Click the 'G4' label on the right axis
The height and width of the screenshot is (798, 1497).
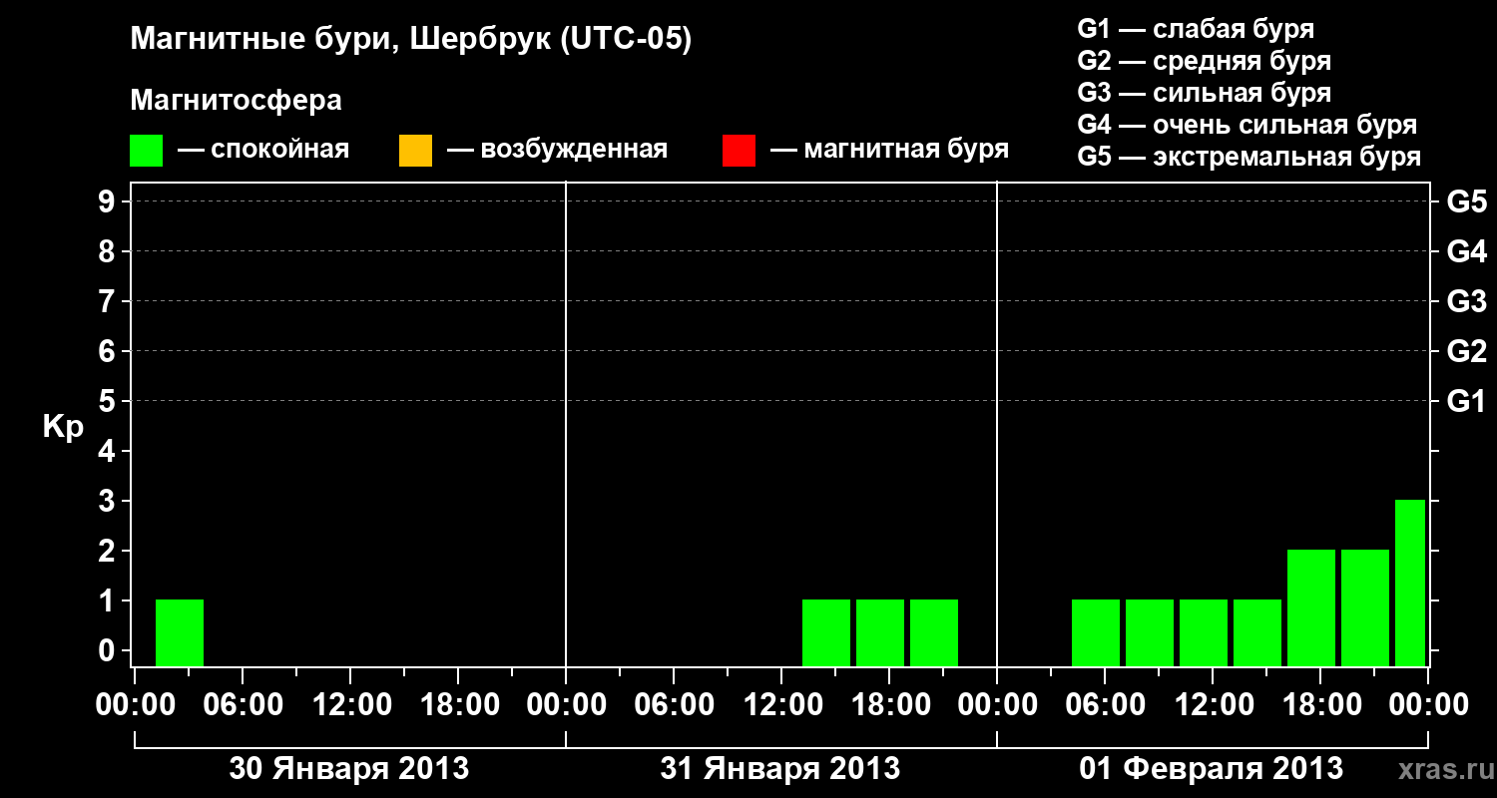click(x=1466, y=251)
